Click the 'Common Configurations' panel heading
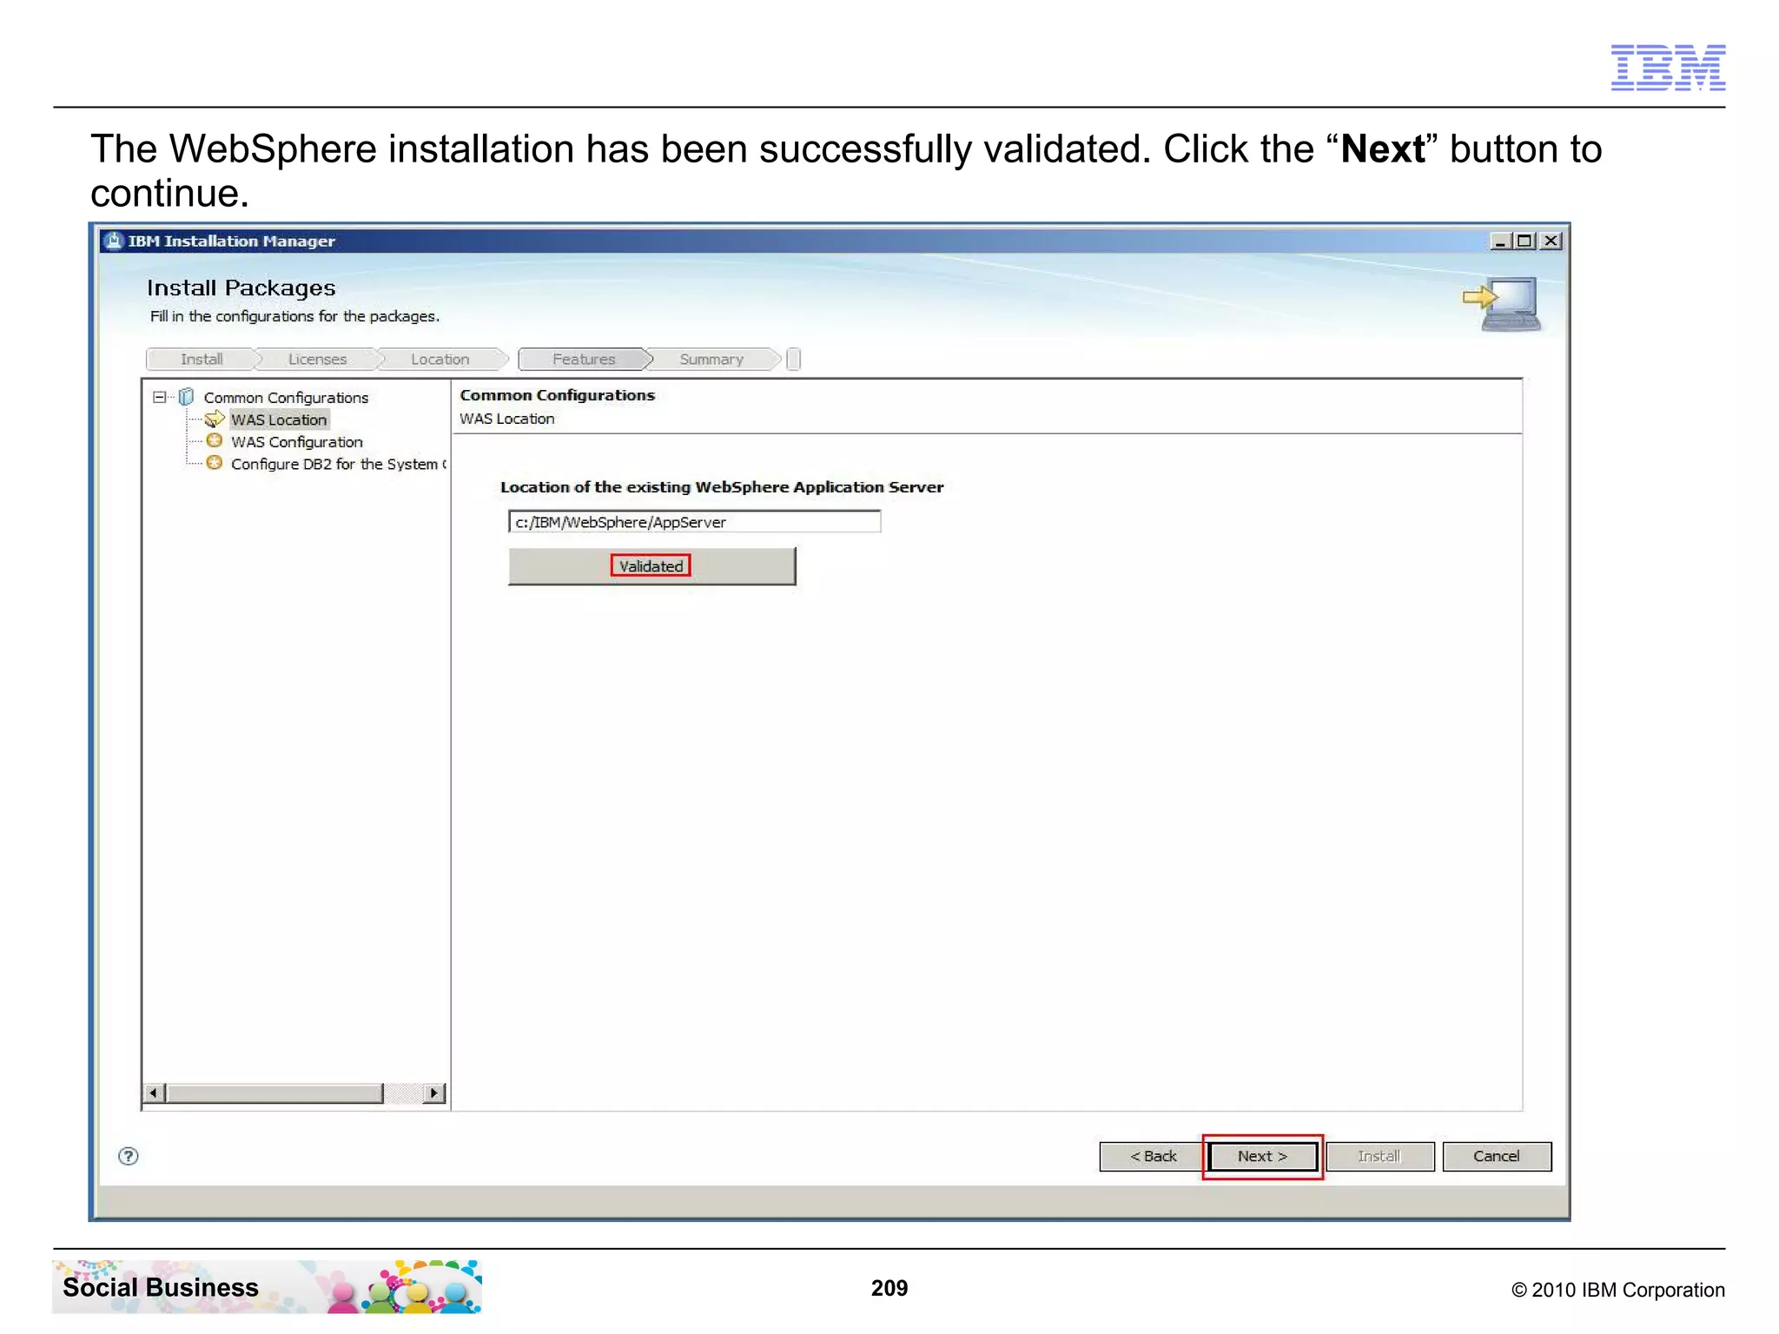Image resolution: width=1779 pixels, height=1334 pixels. [x=557, y=395]
